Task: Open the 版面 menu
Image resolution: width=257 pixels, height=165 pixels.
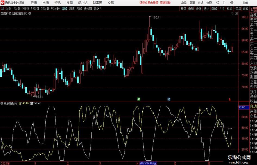Action: pyautogui.click(x=192, y=3)
